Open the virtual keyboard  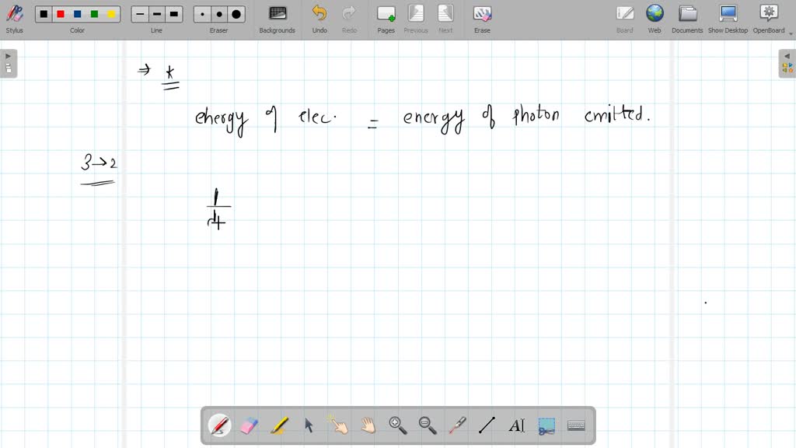pos(576,425)
